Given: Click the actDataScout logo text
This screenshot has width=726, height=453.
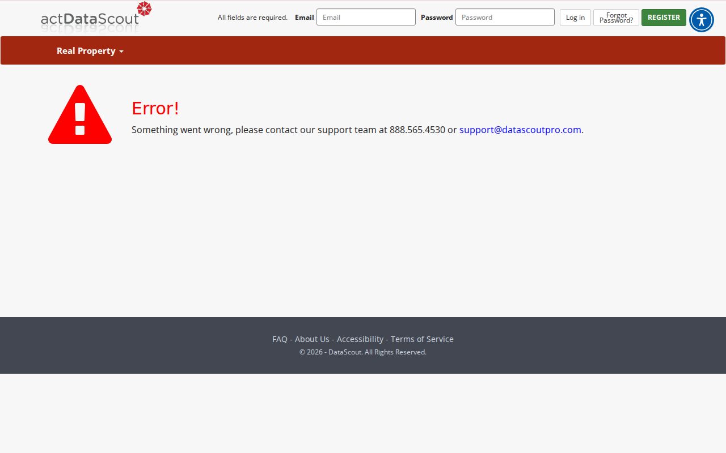Looking at the screenshot, I should point(90,19).
